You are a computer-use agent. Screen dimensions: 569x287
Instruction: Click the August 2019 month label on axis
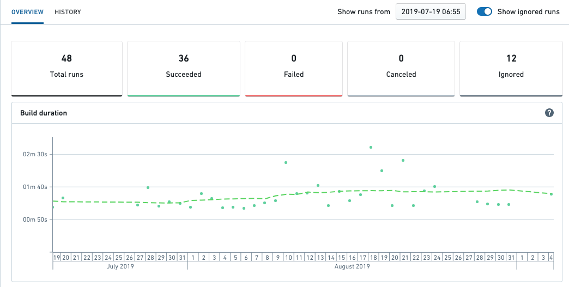[352, 266]
